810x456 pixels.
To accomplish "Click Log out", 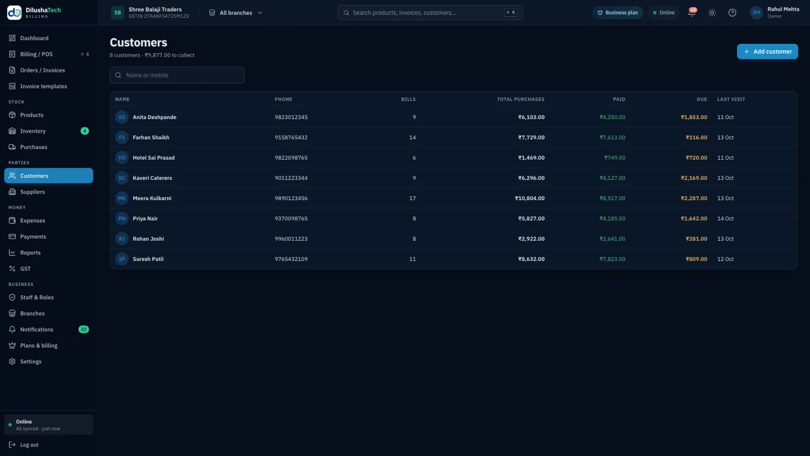I will 49,445.
